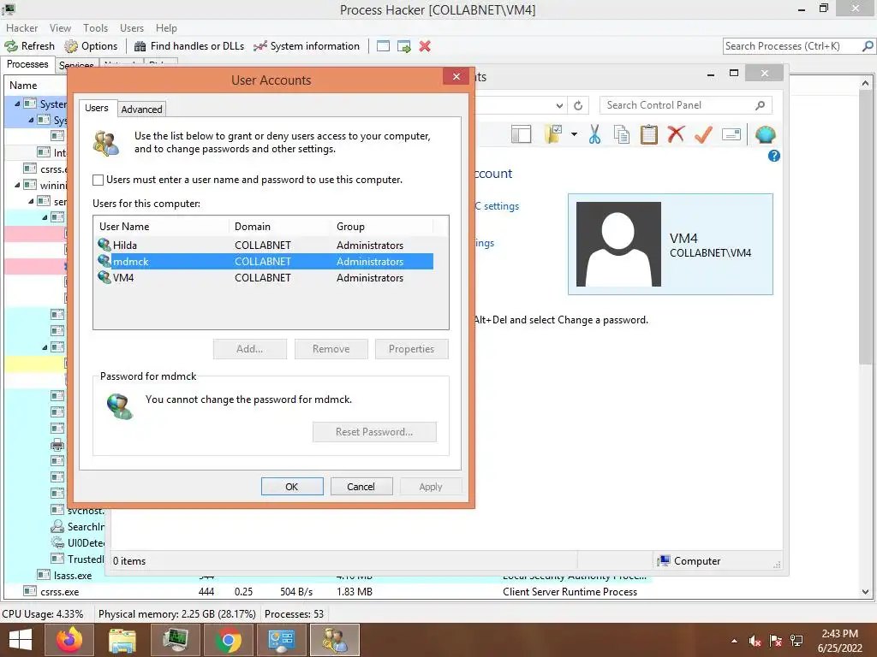
Task: Click the find window and thread icon with green arrow
Action: point(404,46)
